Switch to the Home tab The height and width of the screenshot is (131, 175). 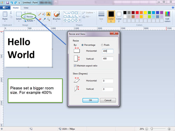pyautogui.click(x=16, y=8)
